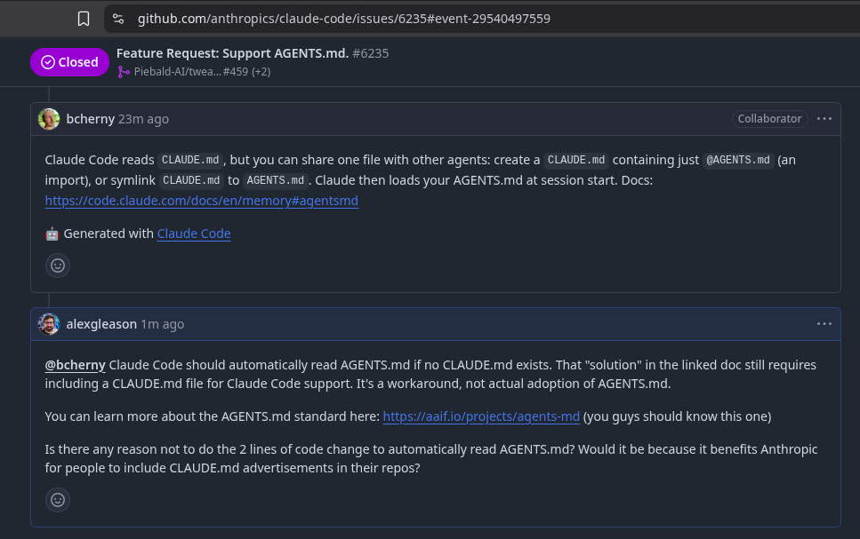Image resolution: width=860 pixels, height=539 pixels.
Task: Click the browser address bar URL
Action: [344, 19]
